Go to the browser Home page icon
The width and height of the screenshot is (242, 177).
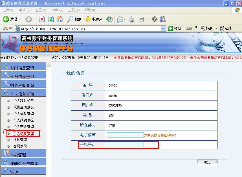click(x=60, y=19)
